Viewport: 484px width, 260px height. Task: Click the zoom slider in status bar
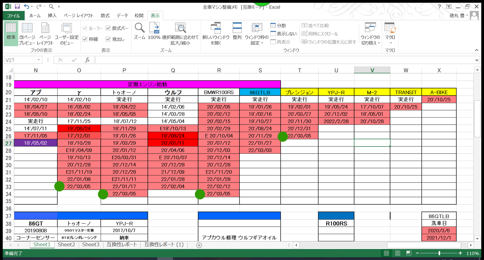(x=439, y=253)
